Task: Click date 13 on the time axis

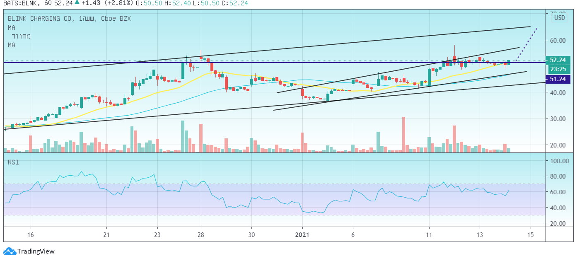Action: click(480, 234)
